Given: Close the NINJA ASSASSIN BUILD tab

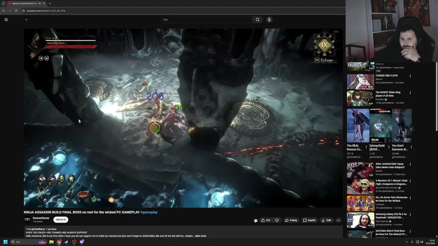Looking at the screenshot, I should (x=44, y=3).
